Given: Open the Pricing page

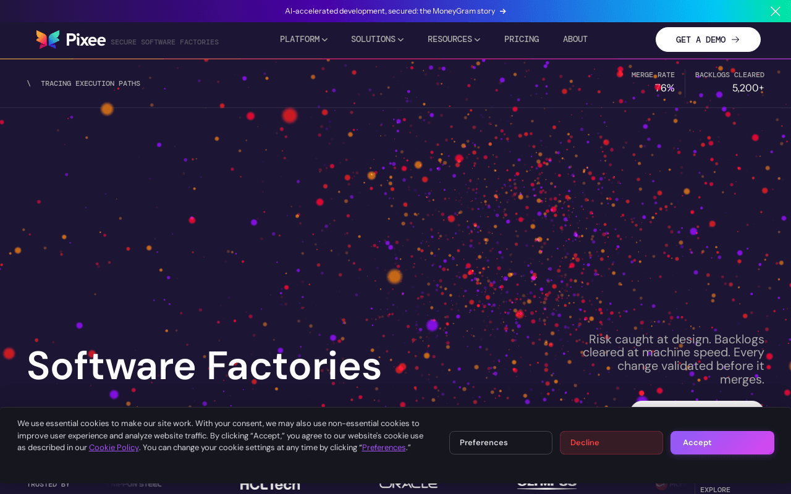Looking at the screenshot, I should pyautogui.click(x=522, y=39).
